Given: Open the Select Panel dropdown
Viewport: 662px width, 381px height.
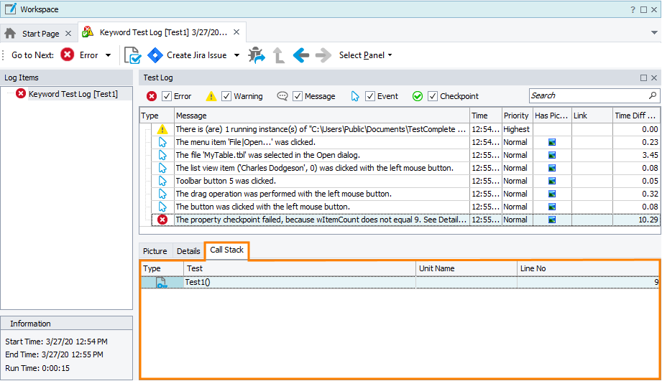Looking at the screenshot, I should [365, 55].
